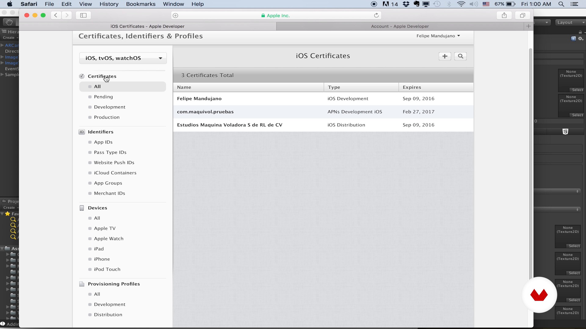Image resolution: width=586 pixels, height=329 pixels.
Task: Show All certificates in sidebar
Action: (123, 87)
